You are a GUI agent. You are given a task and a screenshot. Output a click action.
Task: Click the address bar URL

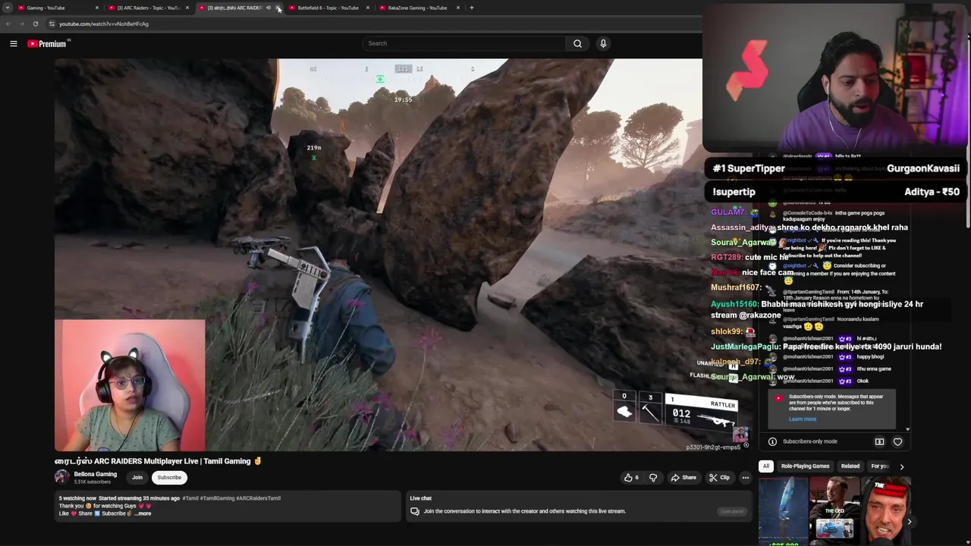pos(104,24)
